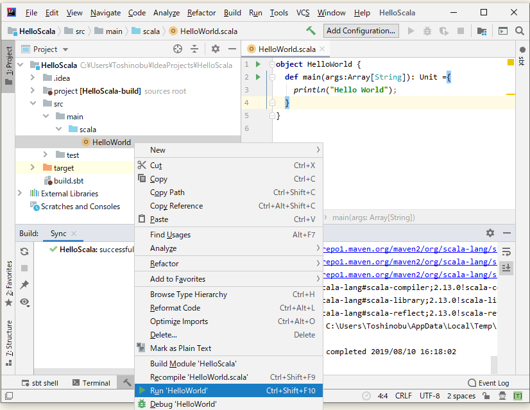This screenshot has width=530, height=410.
Task: Collapse the scala folder
Action: pos(58,129)
